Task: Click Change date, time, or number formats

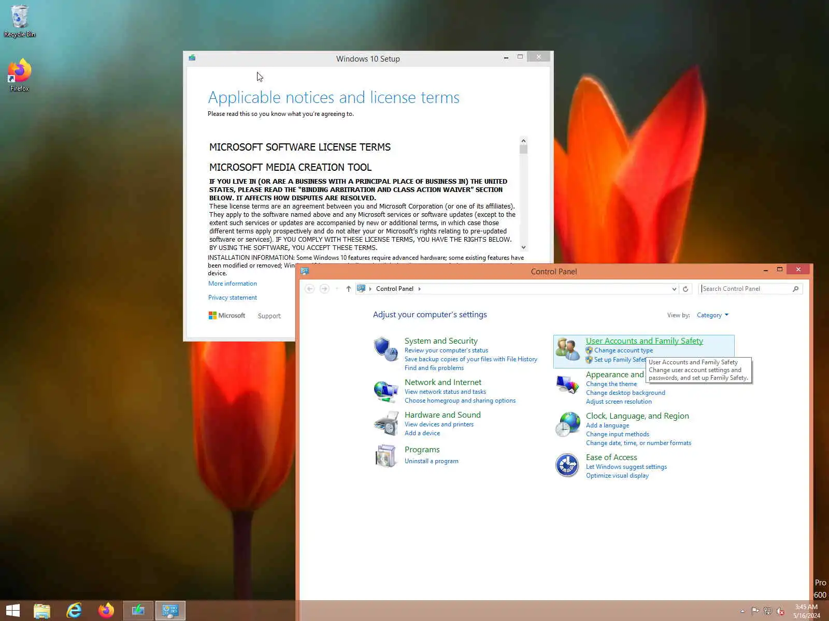Action: (x=638, y=443)
